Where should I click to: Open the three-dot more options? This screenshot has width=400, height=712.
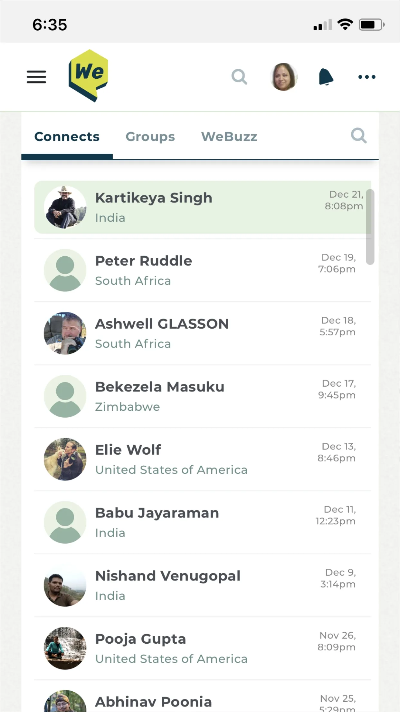(367, 77)
